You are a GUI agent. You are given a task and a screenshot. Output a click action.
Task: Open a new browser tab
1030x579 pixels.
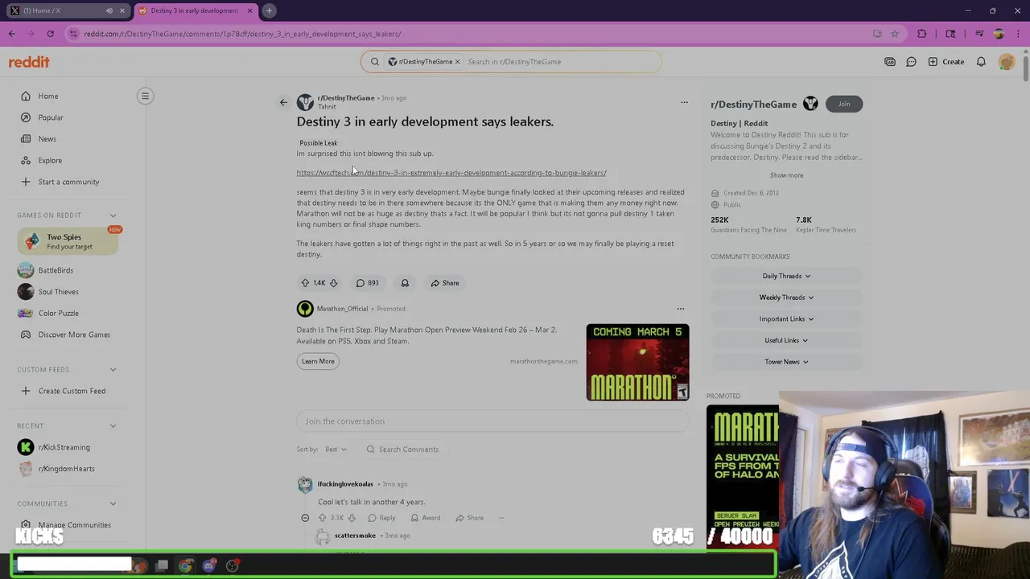coord(270,10)
